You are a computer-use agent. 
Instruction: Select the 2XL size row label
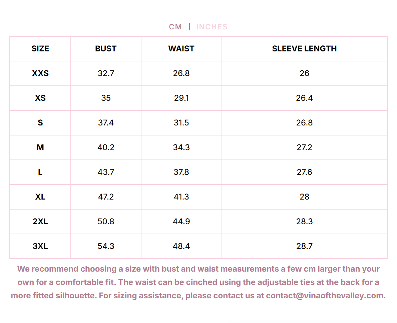coord(40,222)
